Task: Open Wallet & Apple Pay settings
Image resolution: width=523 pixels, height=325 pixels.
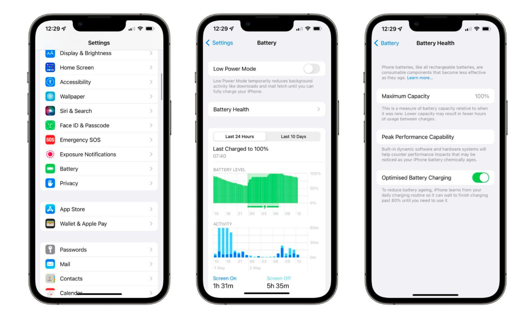Action: click(98, 223)
